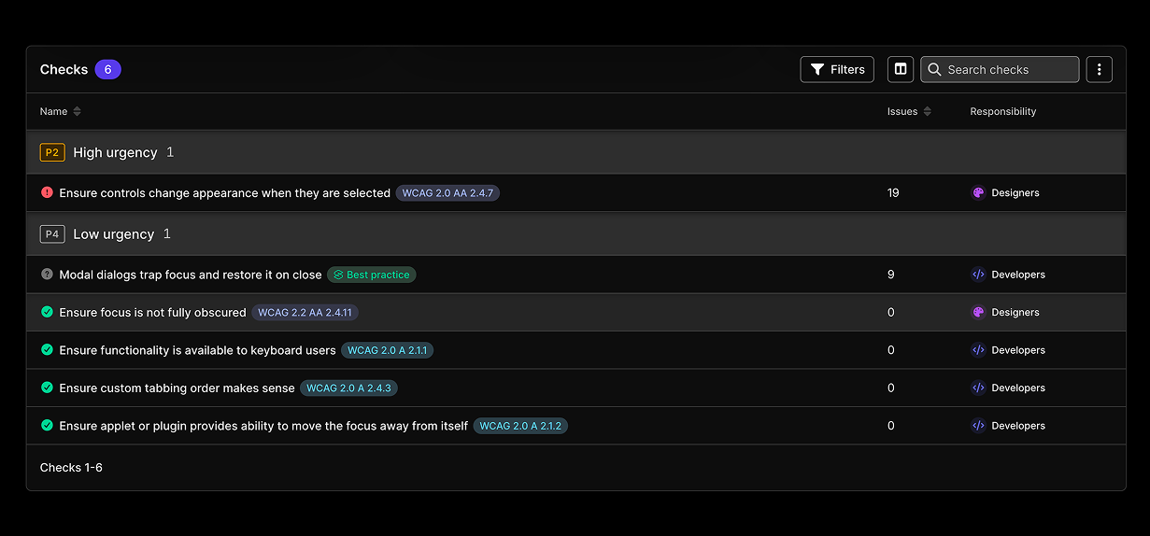Open the Filters button
This screenshot has width=1150, height=536.
pyautogui.click(x=837, y=69)
